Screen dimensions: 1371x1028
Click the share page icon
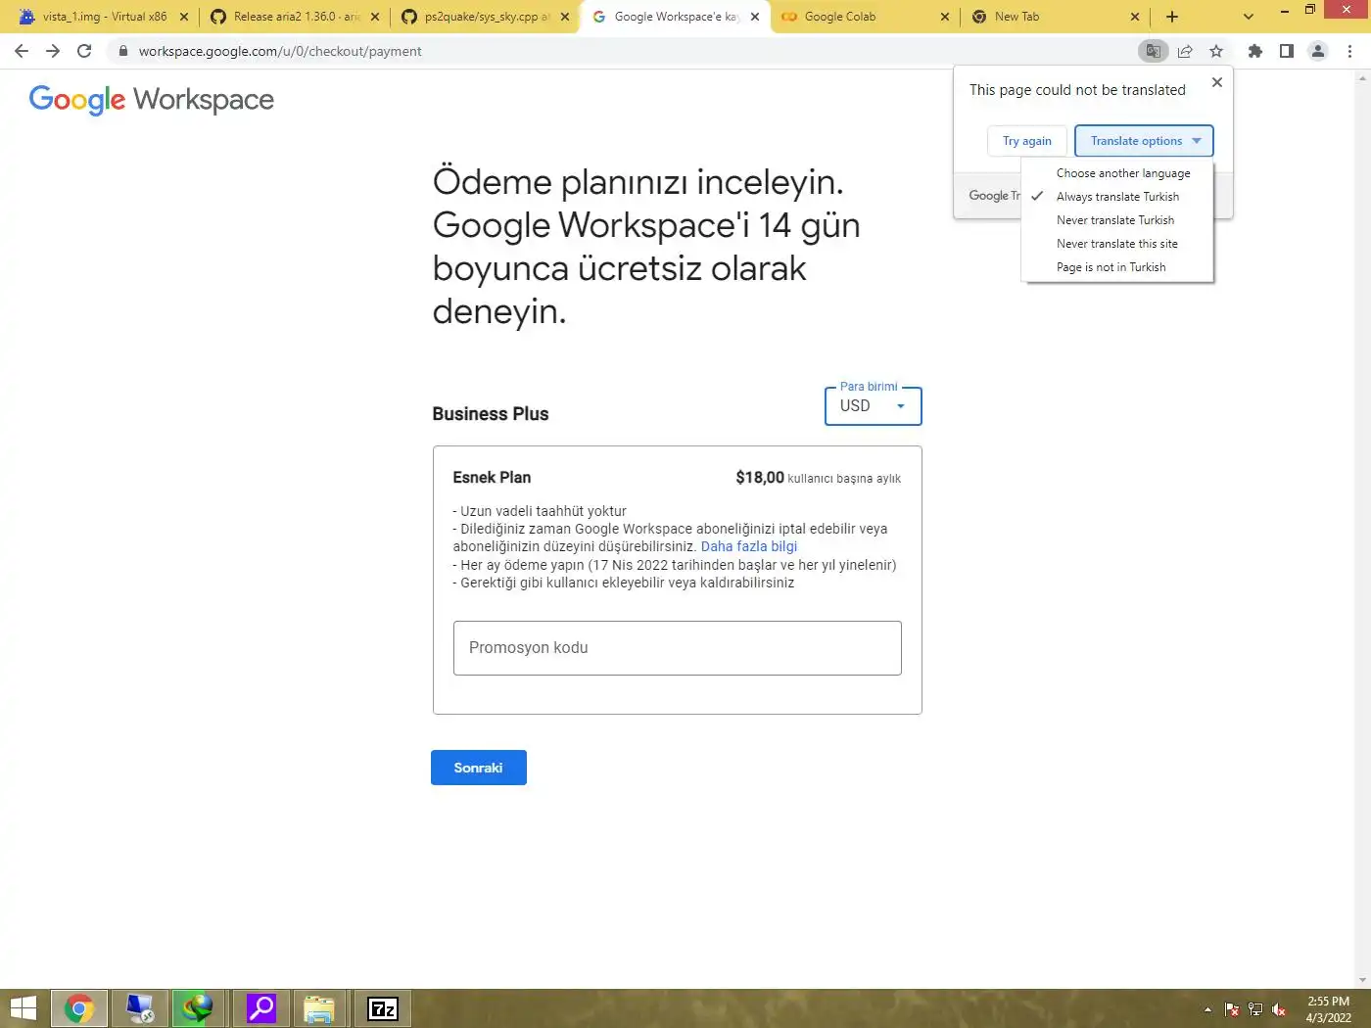coord(1185,51)
